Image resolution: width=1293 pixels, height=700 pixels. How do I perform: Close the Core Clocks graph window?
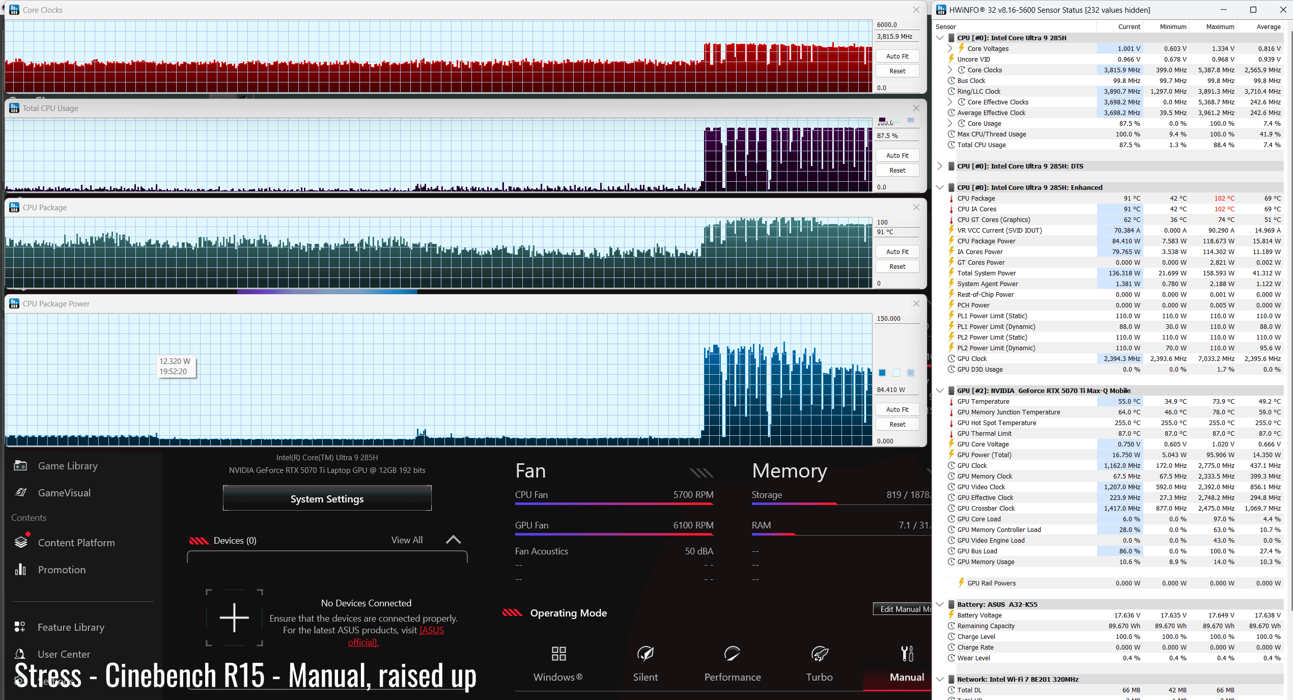(916, 10)
